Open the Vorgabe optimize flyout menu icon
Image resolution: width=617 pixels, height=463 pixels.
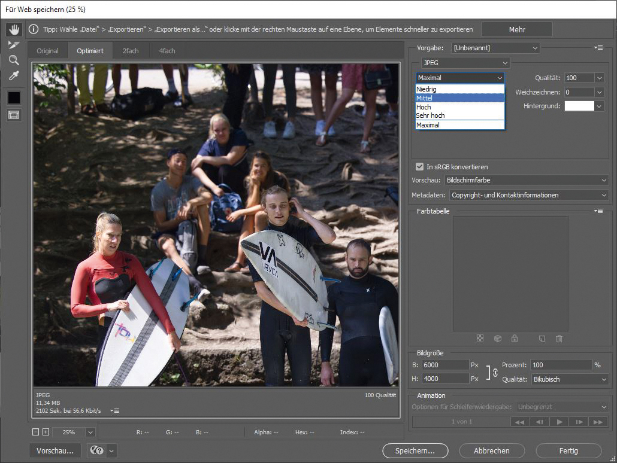coord(598,47)
